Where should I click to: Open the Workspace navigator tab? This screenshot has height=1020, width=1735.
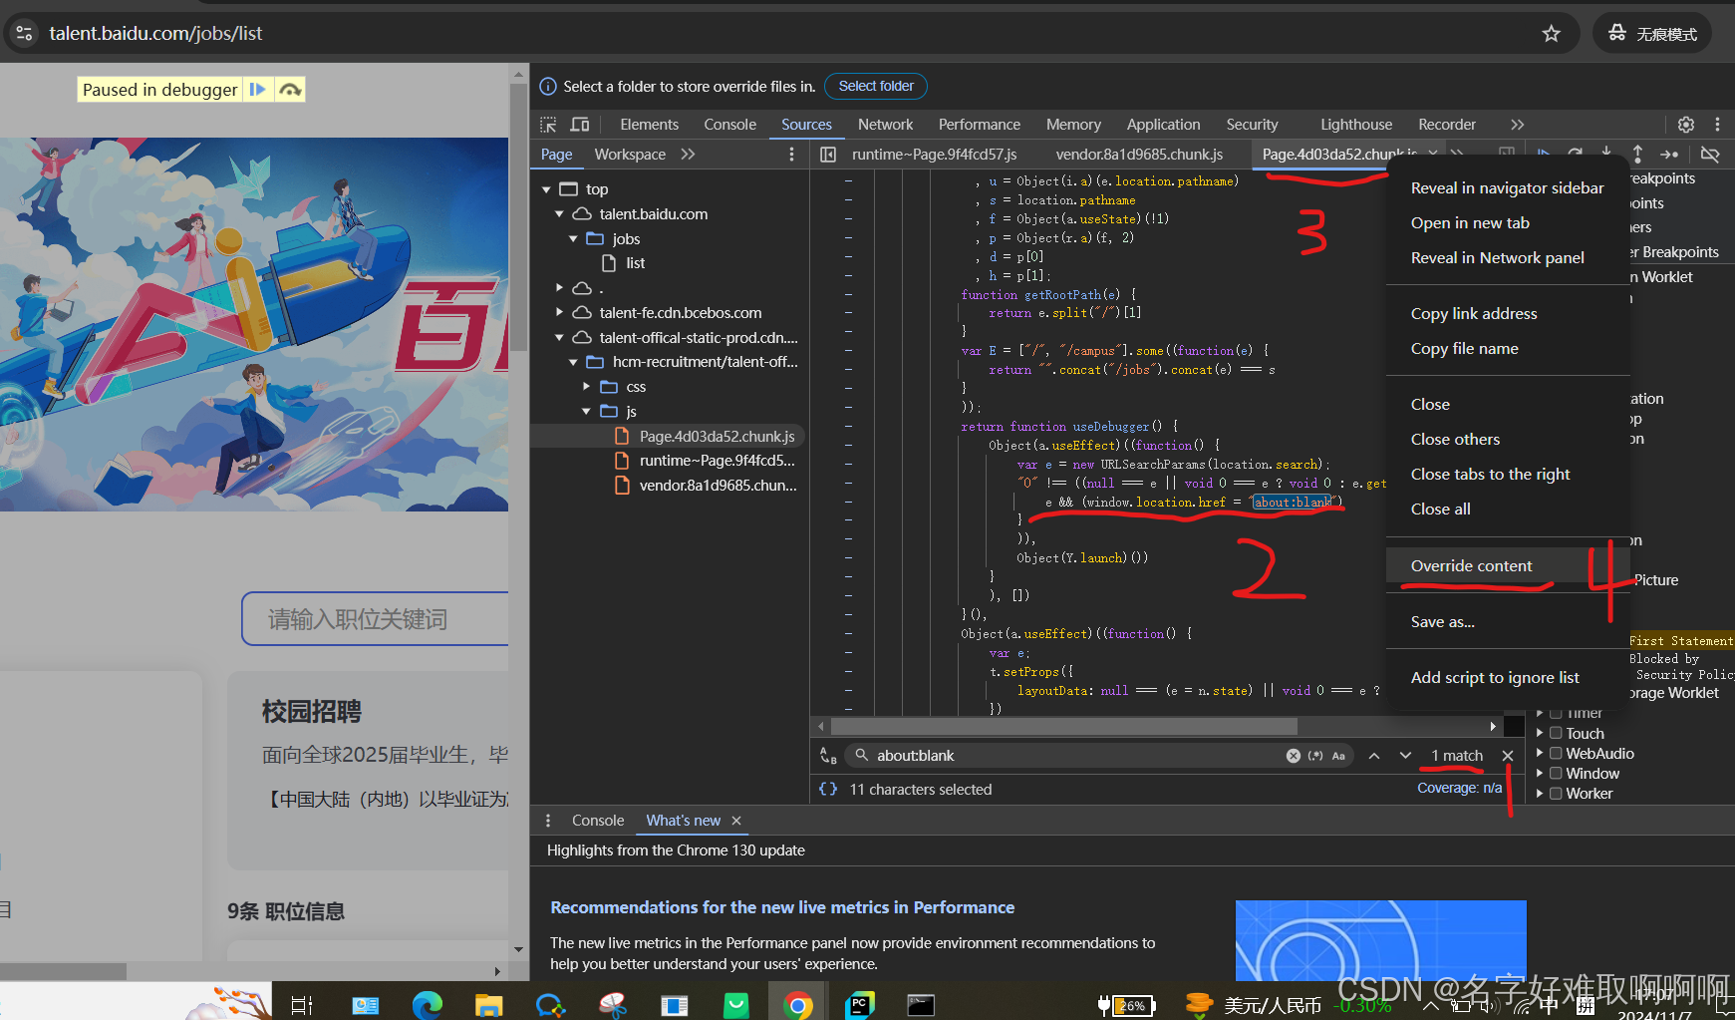point(630,155)
